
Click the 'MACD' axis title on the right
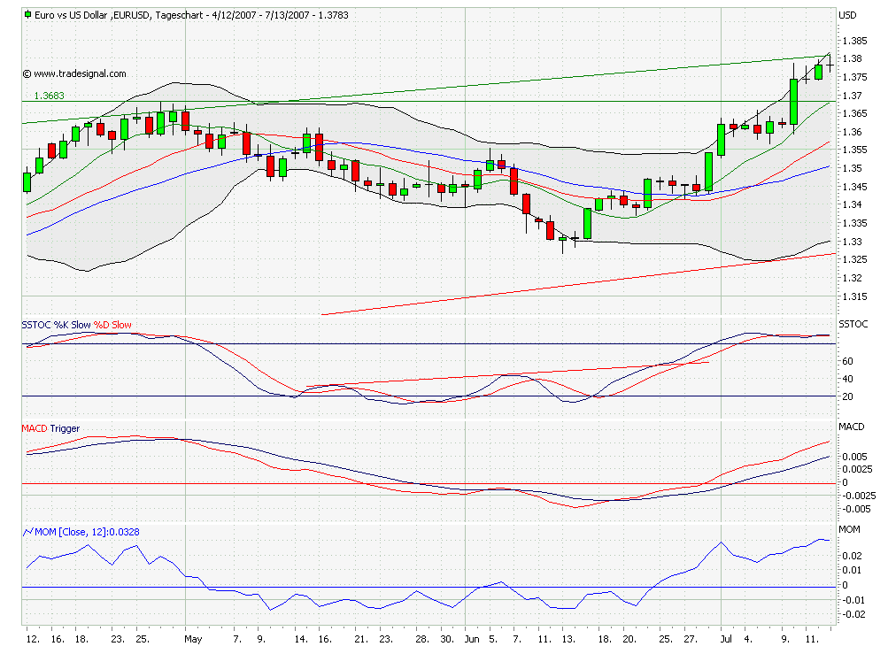tap(851, 427)
